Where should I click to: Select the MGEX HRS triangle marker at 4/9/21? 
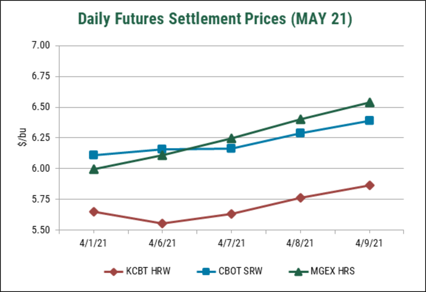click(369, 102)
